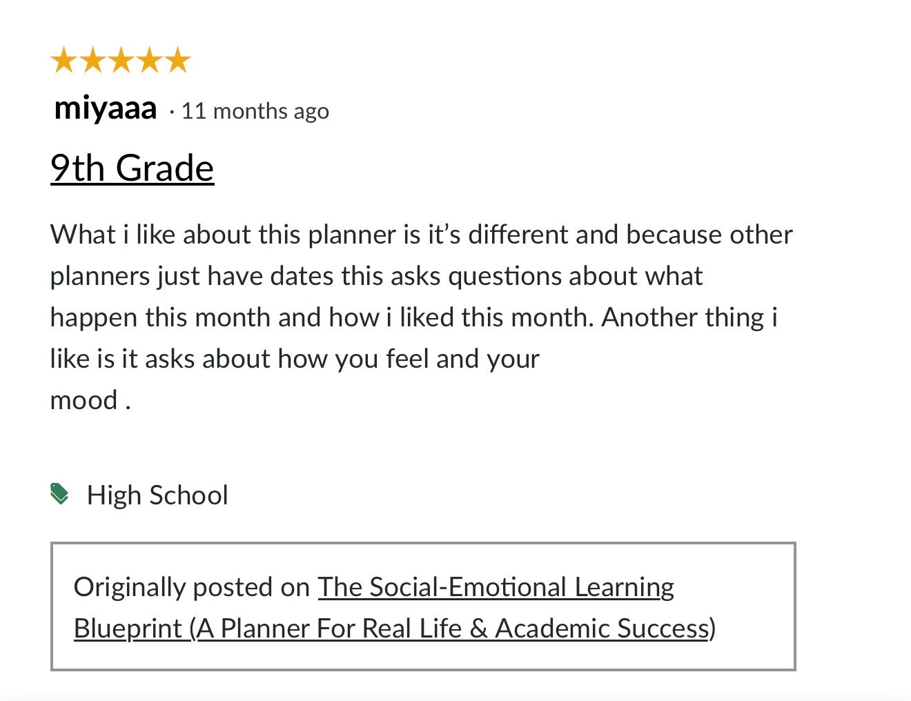This screenshot has width=911, height=701.
Task: Click the word 'mood' ending the review
Action: click(84, 400)
